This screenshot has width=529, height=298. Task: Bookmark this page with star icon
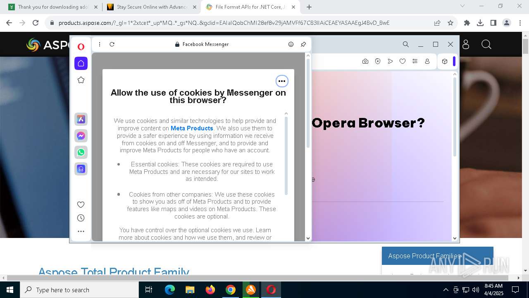[x=450, y=23]
